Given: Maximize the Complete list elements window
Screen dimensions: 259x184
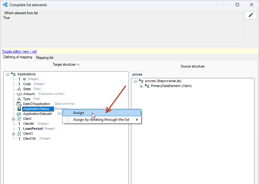Looking at the screenshot, I should pyautogui.click(x=237, y=5).
